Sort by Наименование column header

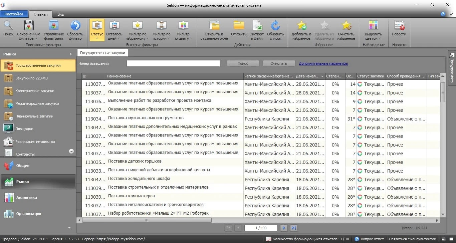(x=175, y=76)
